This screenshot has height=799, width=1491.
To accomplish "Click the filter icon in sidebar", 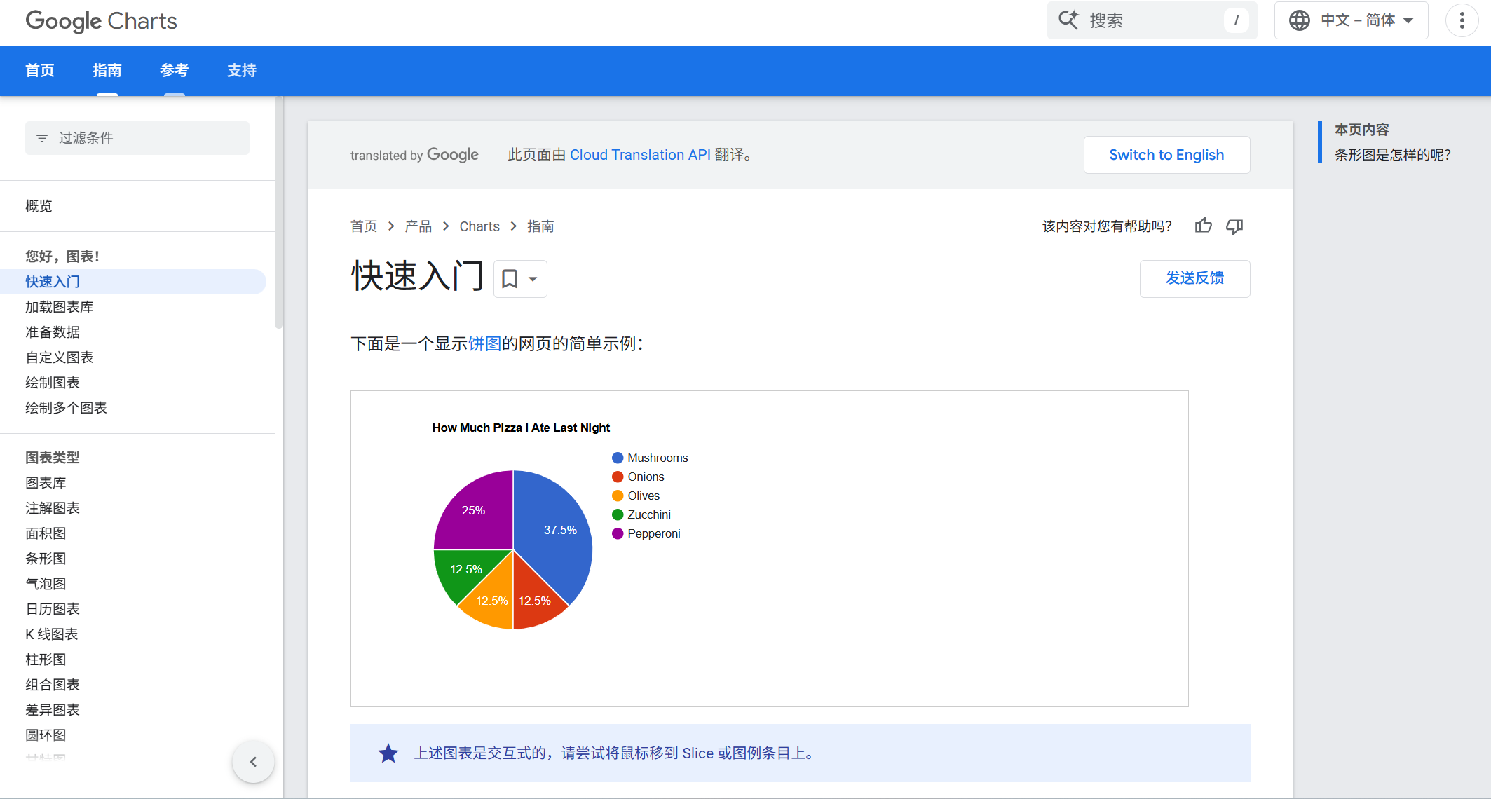I will (x=42, y=138).
